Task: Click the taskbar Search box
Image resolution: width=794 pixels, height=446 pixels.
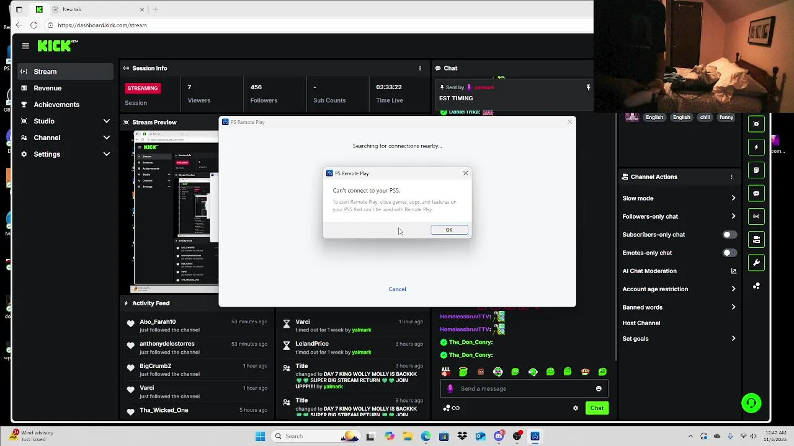Action: (317, 436)
